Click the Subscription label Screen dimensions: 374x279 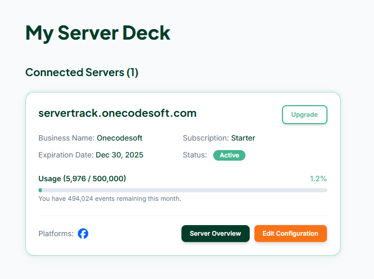click(x=206, y=138)
